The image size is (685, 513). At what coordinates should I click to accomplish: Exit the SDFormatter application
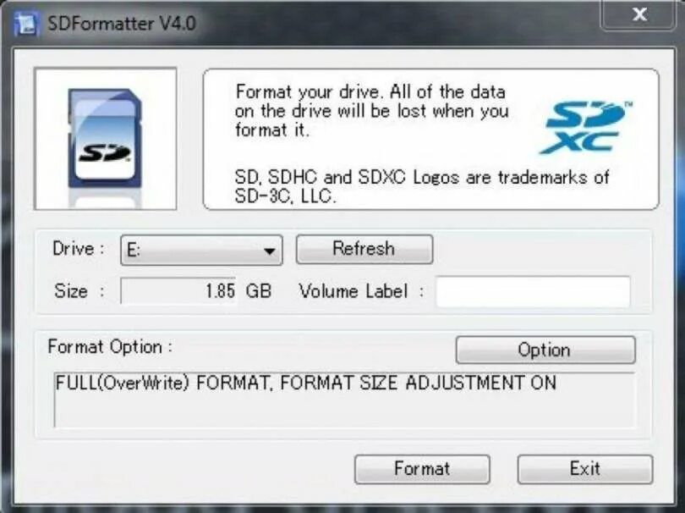coord(589,469)
